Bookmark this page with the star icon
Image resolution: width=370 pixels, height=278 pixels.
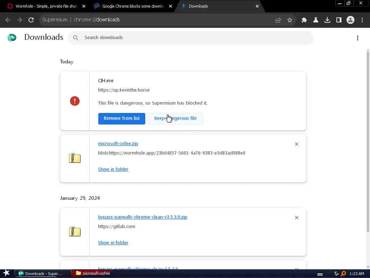pyautogui.click(x=290, y=20)
